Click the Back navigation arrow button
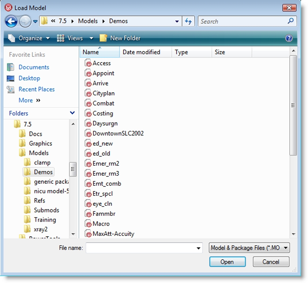Image resolution: width=308 pixels, height=283 pixels. [11, 21]
